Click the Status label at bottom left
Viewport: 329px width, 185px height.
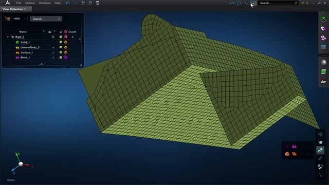tap(11, 180)
